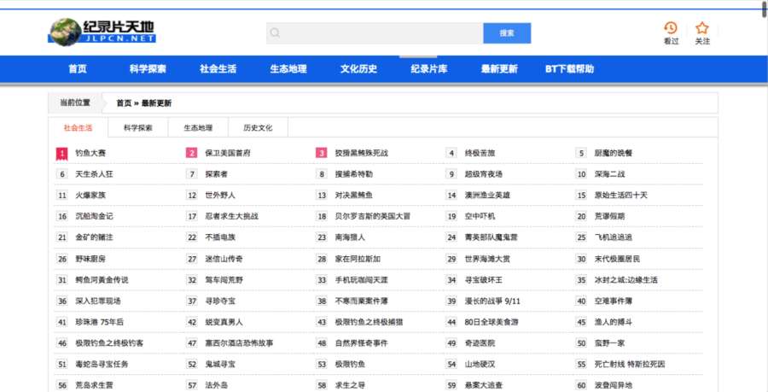Viewport: 768px width, 392px height.
Task: Open item 36 深入犯罪现场
Action: 98,301
